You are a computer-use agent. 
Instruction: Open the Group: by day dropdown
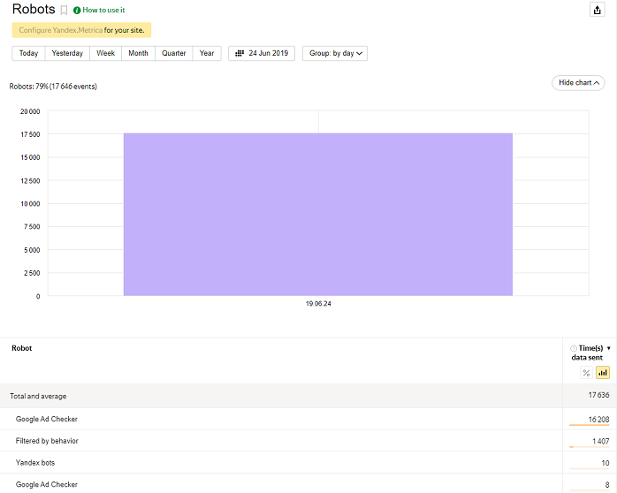point(335,53)
